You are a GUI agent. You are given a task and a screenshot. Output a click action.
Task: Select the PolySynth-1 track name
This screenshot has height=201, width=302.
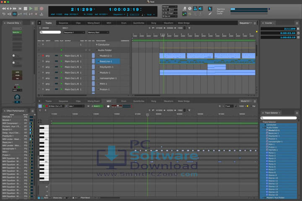[107, 67]
